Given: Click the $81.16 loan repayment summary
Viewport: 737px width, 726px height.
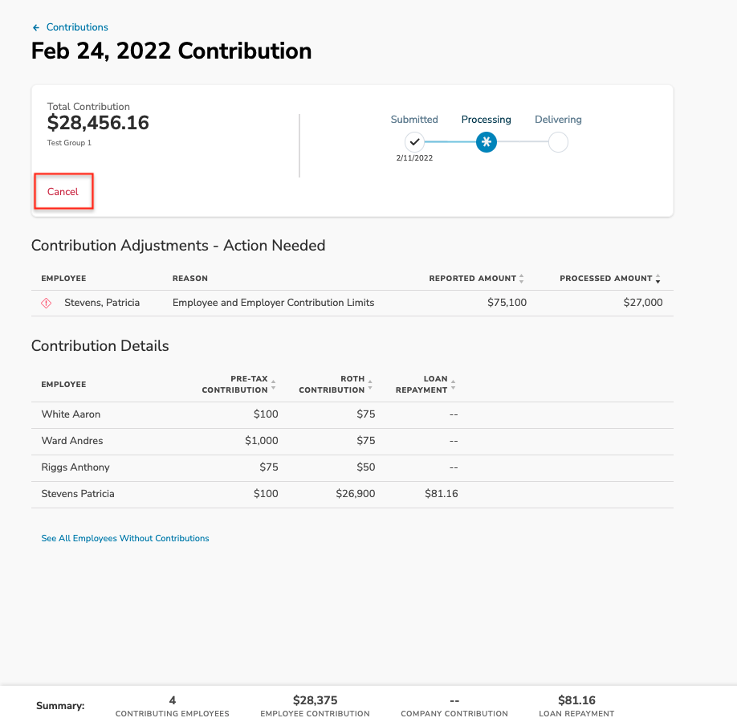Looking at the screenshot, I should click(576, 700).
